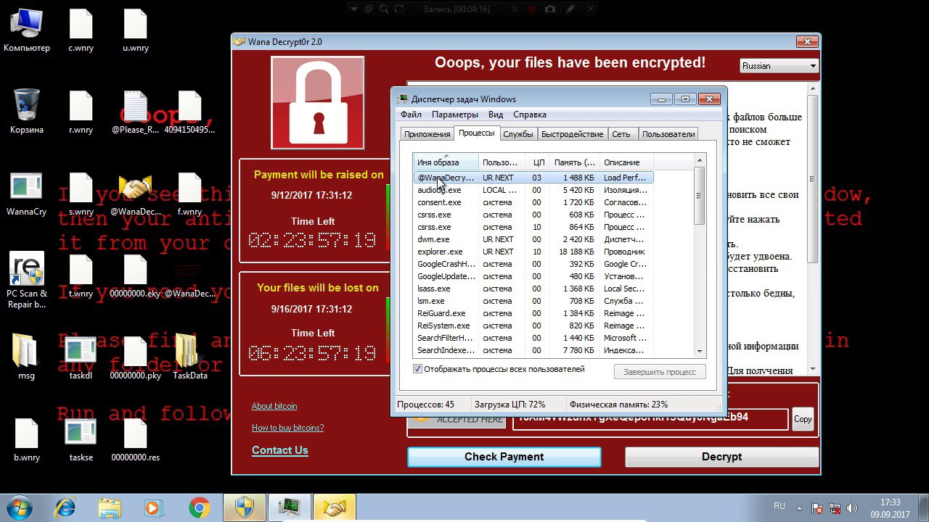
Task: Switch to the Приложения tab
Action: pos(427,134)
